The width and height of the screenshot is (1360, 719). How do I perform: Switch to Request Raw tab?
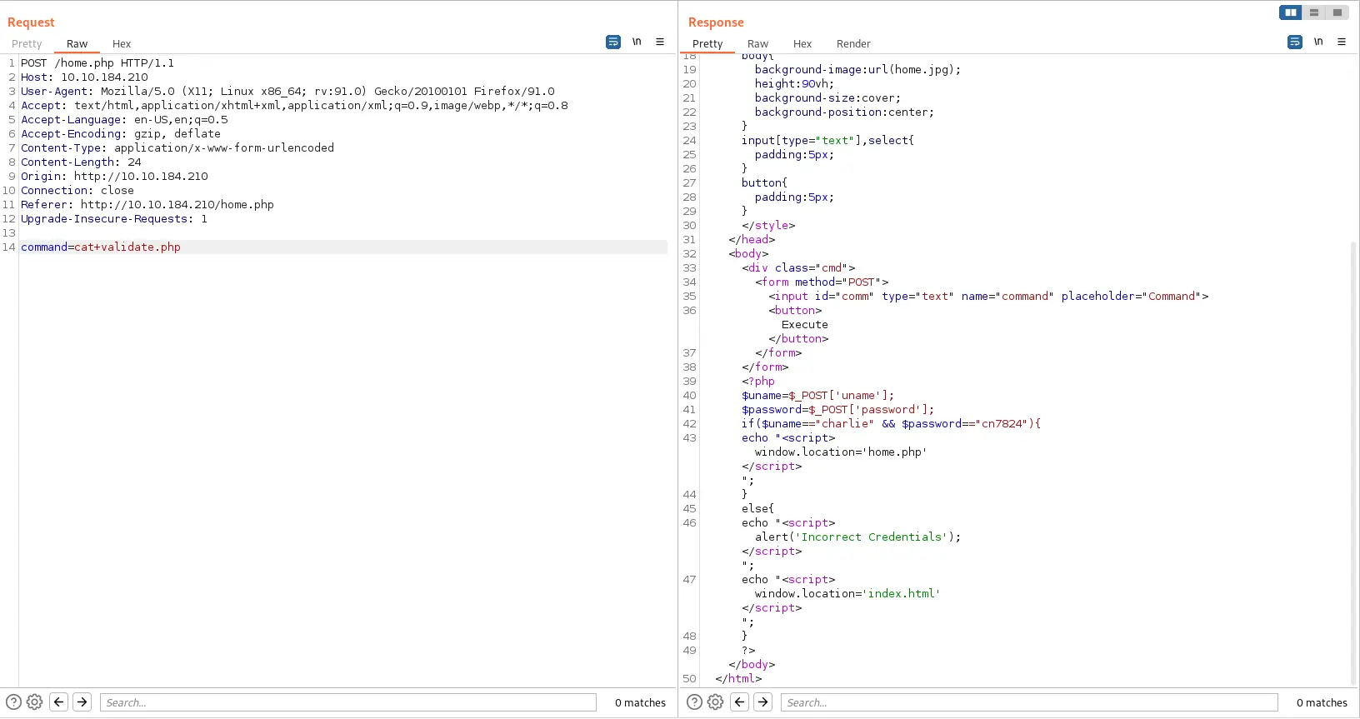click(x=77, y=44)
